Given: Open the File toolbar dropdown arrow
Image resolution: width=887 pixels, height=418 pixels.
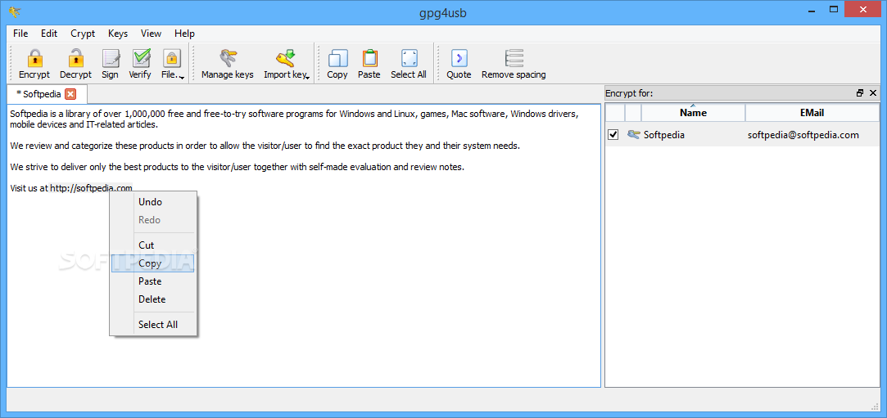Looking at the screenshot, I should pyautogui.click(x=182, y=77).
